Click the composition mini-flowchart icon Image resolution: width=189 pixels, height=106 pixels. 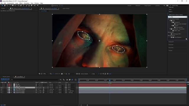[61, 80]
